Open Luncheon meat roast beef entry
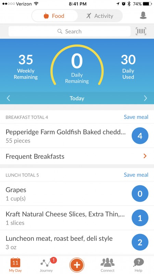This screenshot has height=274, width=154. pos(77,242)
